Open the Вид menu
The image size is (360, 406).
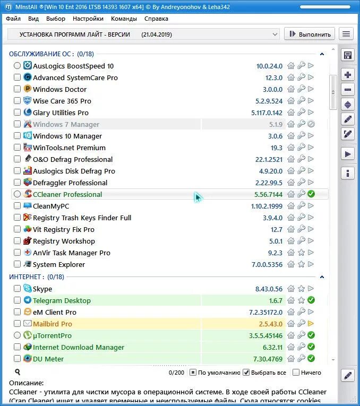33,19
